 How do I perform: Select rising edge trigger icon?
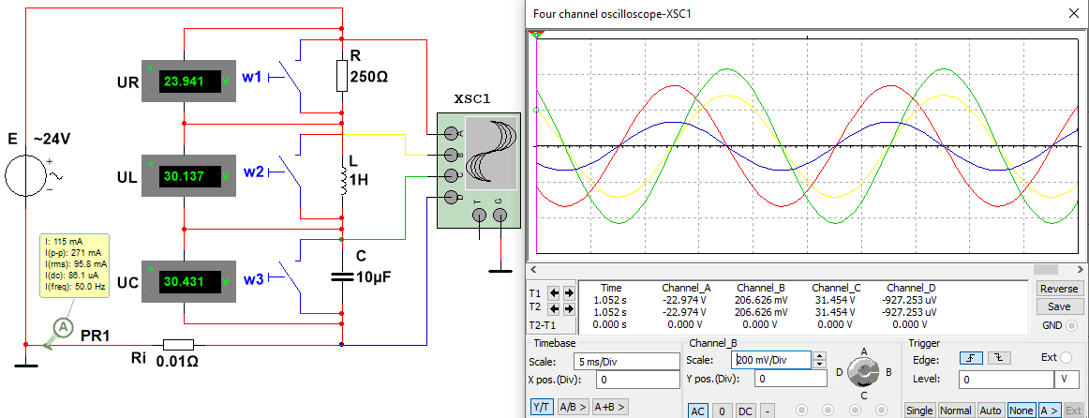coord(970,358)
